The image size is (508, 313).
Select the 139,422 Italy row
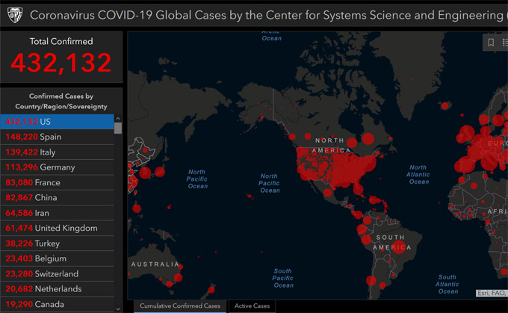pyautogui.click(x=57, y=152)
